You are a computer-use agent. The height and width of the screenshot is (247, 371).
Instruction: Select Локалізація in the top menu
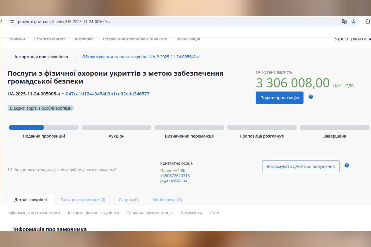click(x=188, y=39)
